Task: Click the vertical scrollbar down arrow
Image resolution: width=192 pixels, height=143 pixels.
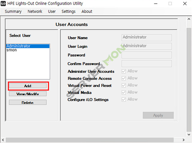Action: [189, 135]
